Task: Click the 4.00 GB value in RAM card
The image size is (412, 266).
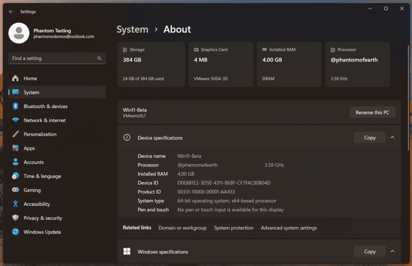Action: 272,60
